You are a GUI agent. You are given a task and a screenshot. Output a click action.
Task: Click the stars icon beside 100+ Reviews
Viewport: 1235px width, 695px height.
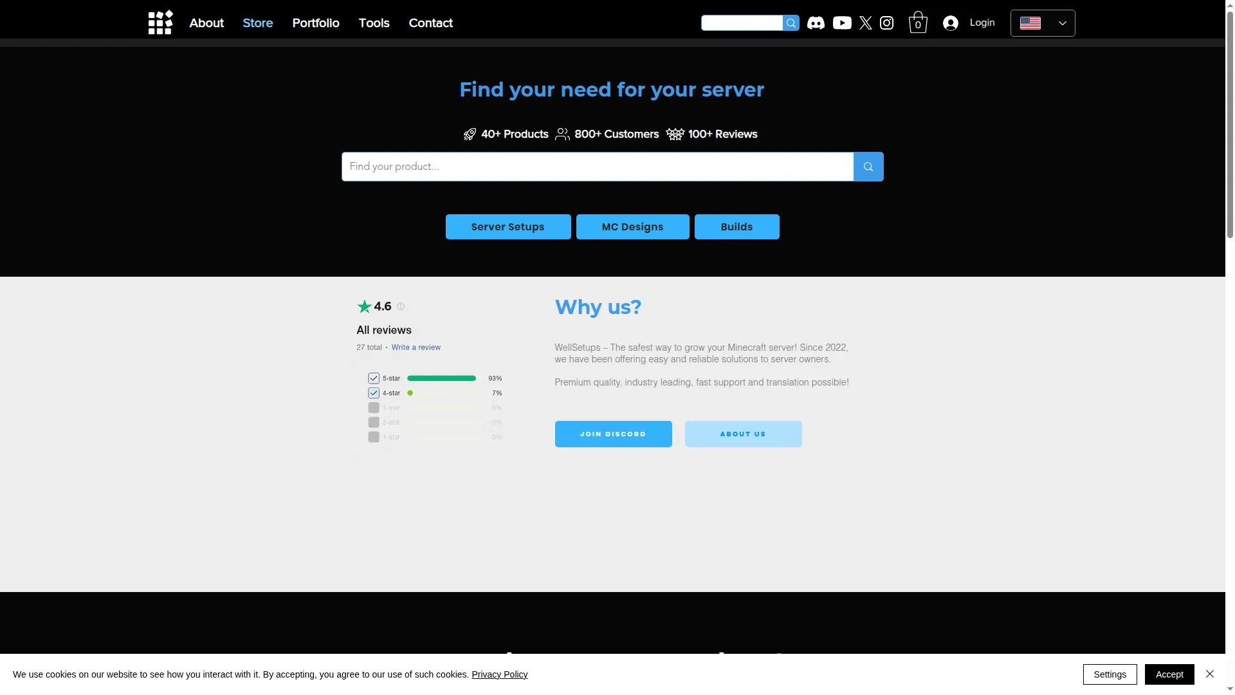675,134
